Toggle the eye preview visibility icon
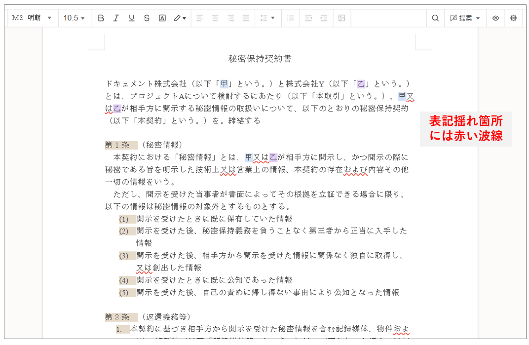Image resolution: width=529 pixels, height=345 pixels. point(495,18)
